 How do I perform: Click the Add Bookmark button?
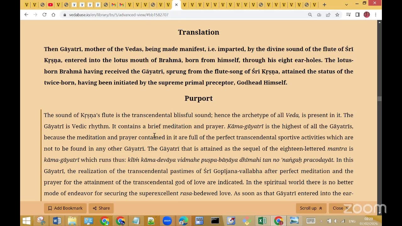(x=65, y=208)
